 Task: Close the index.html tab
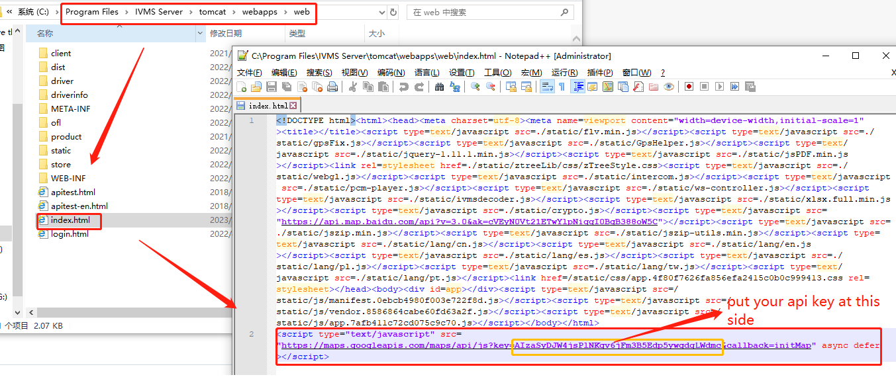[293, 106]
